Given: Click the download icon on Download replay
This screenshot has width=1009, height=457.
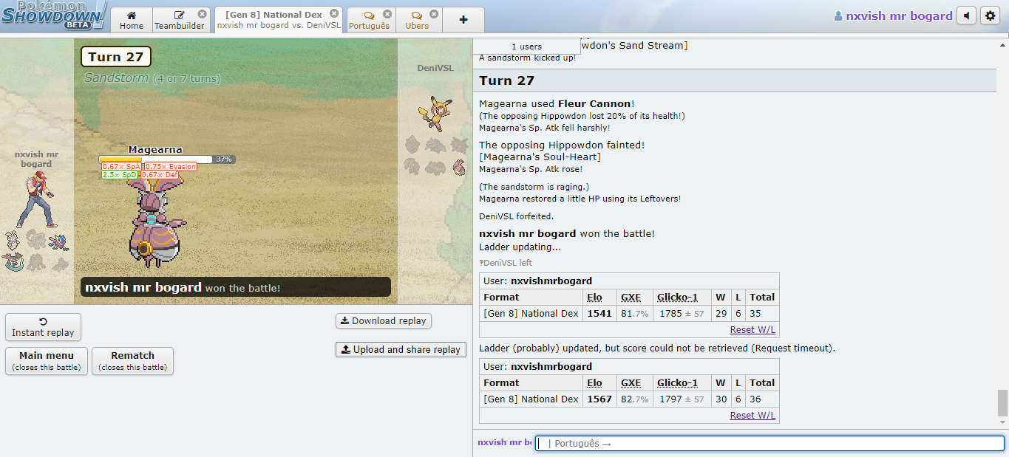Looking at the screenshot, I should click(x=344, y=320).
